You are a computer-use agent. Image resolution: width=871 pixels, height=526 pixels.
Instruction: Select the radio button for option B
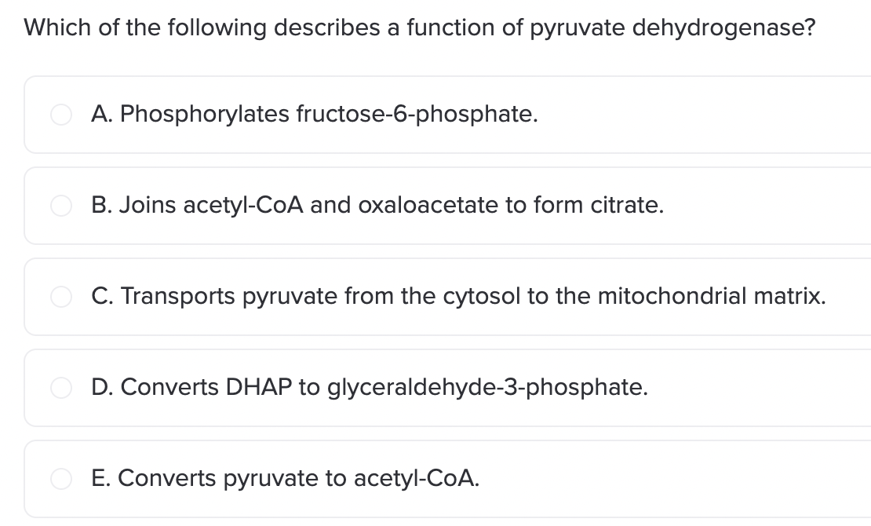coord(61,206)
